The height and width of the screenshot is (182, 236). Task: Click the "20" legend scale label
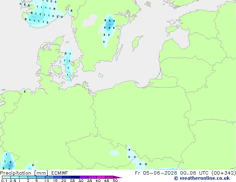(64, 181)
